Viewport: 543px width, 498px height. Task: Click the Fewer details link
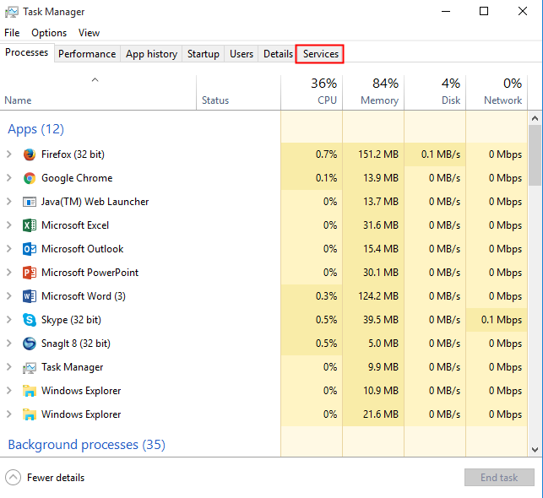pyautogui.click(x=56, y=478)
